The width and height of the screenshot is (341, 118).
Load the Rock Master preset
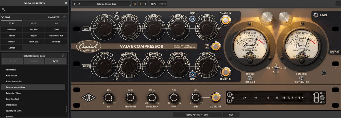(33, 75)
